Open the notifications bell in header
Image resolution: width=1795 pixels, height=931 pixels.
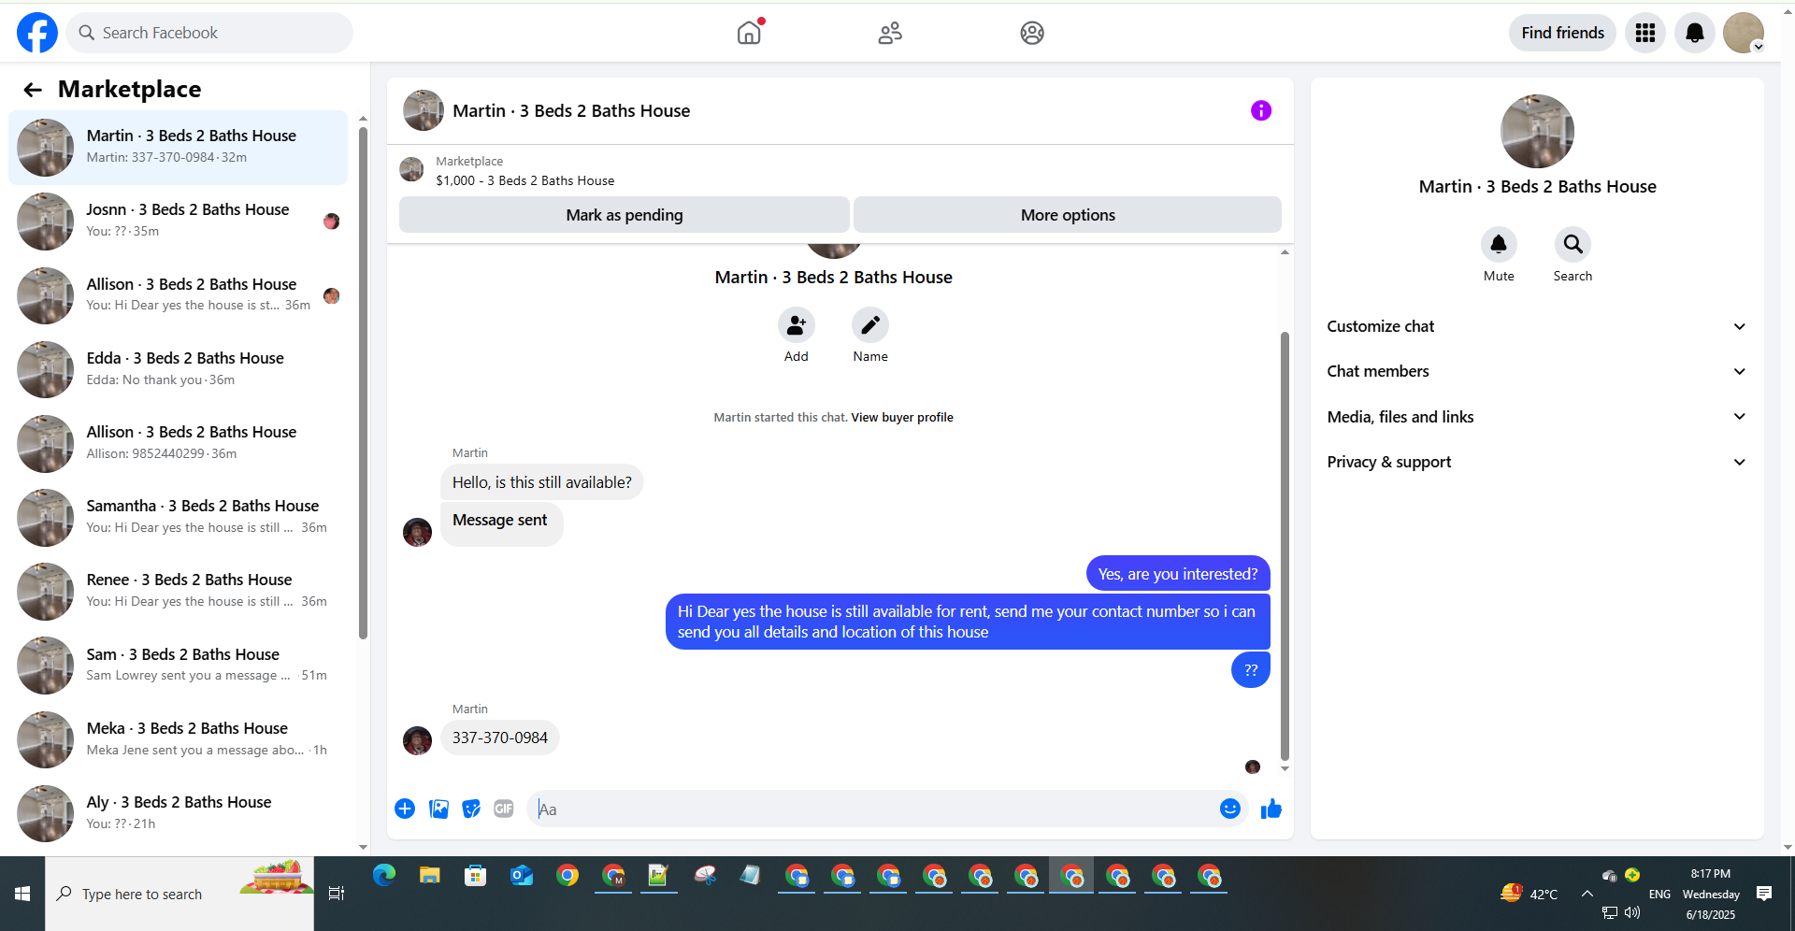coord(1694,33)
